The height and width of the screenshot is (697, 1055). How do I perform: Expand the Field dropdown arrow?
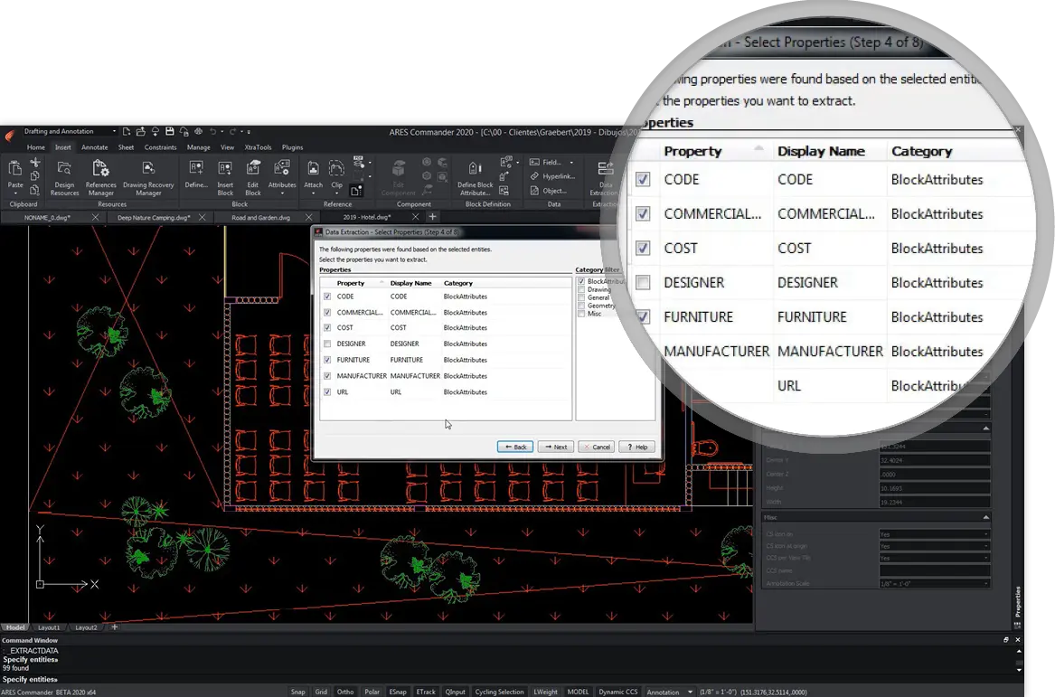(572, 162)
